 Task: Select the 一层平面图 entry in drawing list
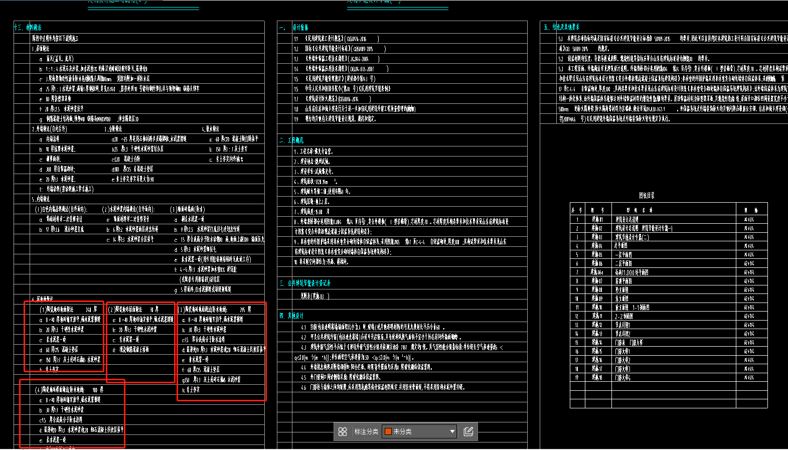(623, 255)
